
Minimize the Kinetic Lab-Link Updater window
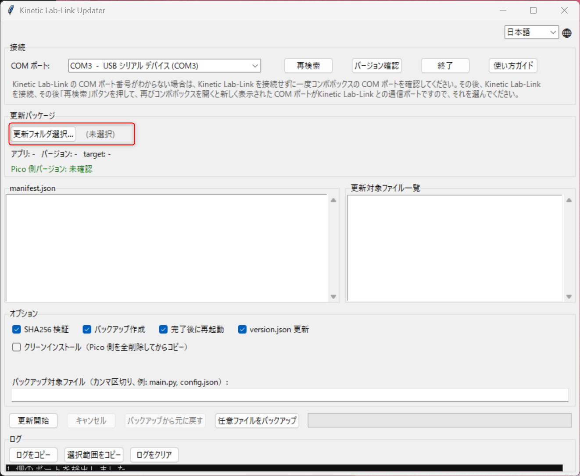(x=503, y=10)
